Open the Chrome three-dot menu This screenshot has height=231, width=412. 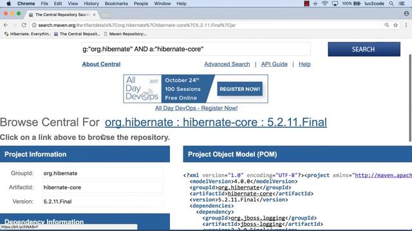point(406,25)
